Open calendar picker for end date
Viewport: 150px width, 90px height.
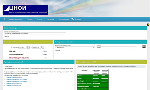pyautogui.click(x=43, y=47)
